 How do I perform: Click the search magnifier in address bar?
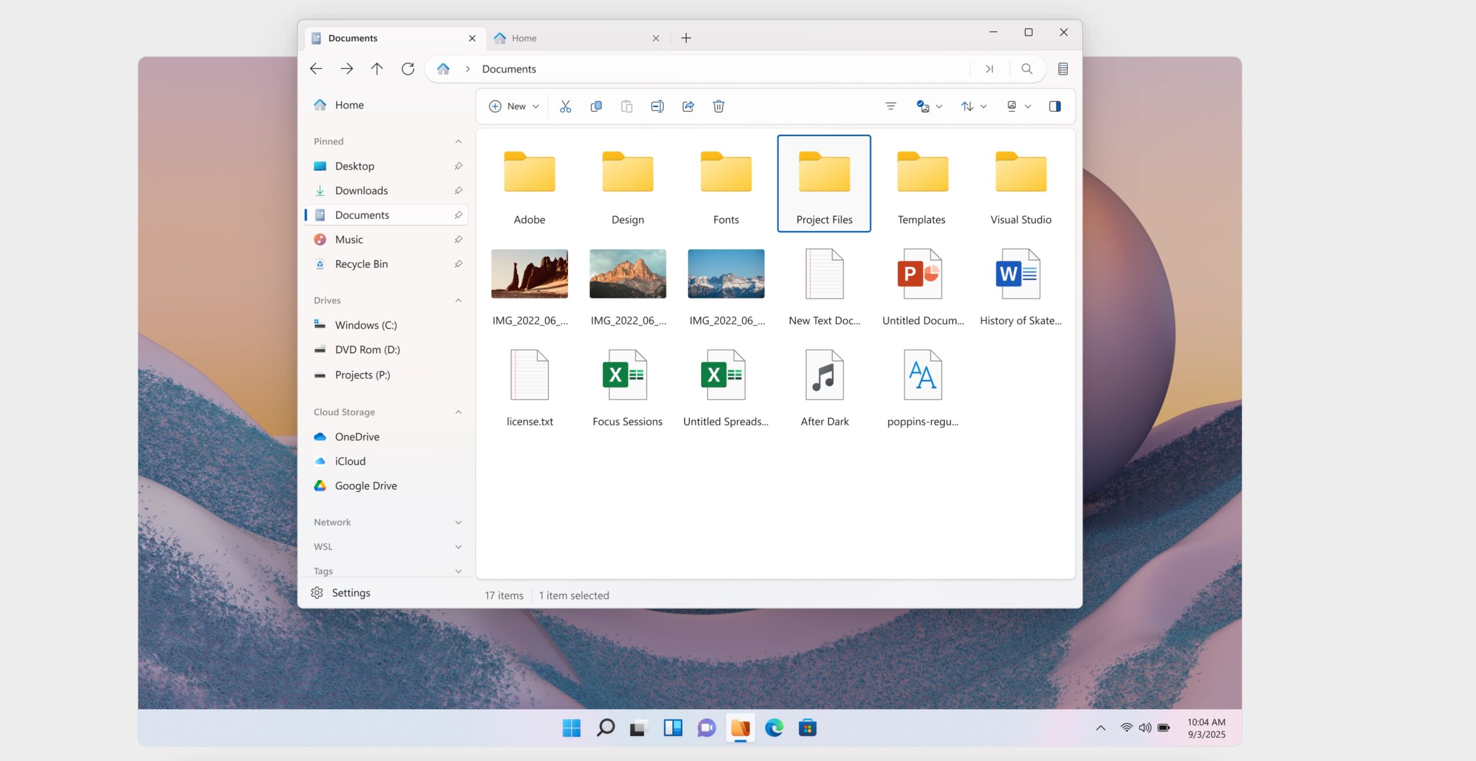click(1027, 69)
